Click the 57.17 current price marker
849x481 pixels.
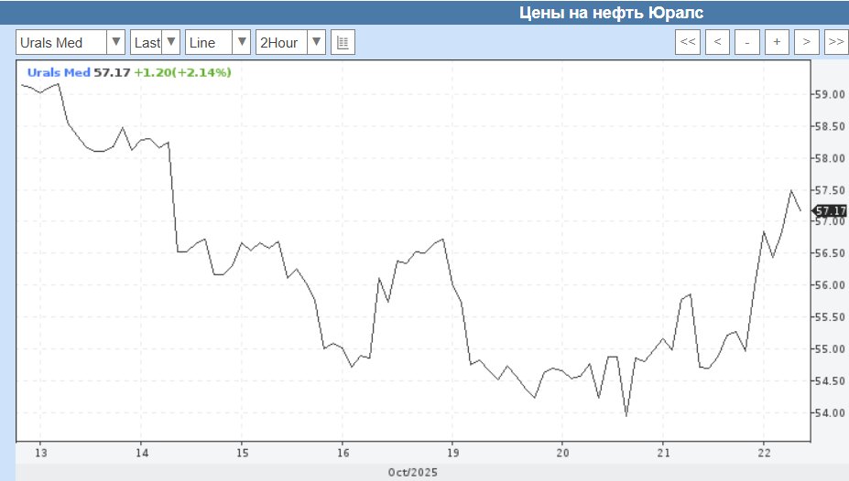click(x=830, y=210)
